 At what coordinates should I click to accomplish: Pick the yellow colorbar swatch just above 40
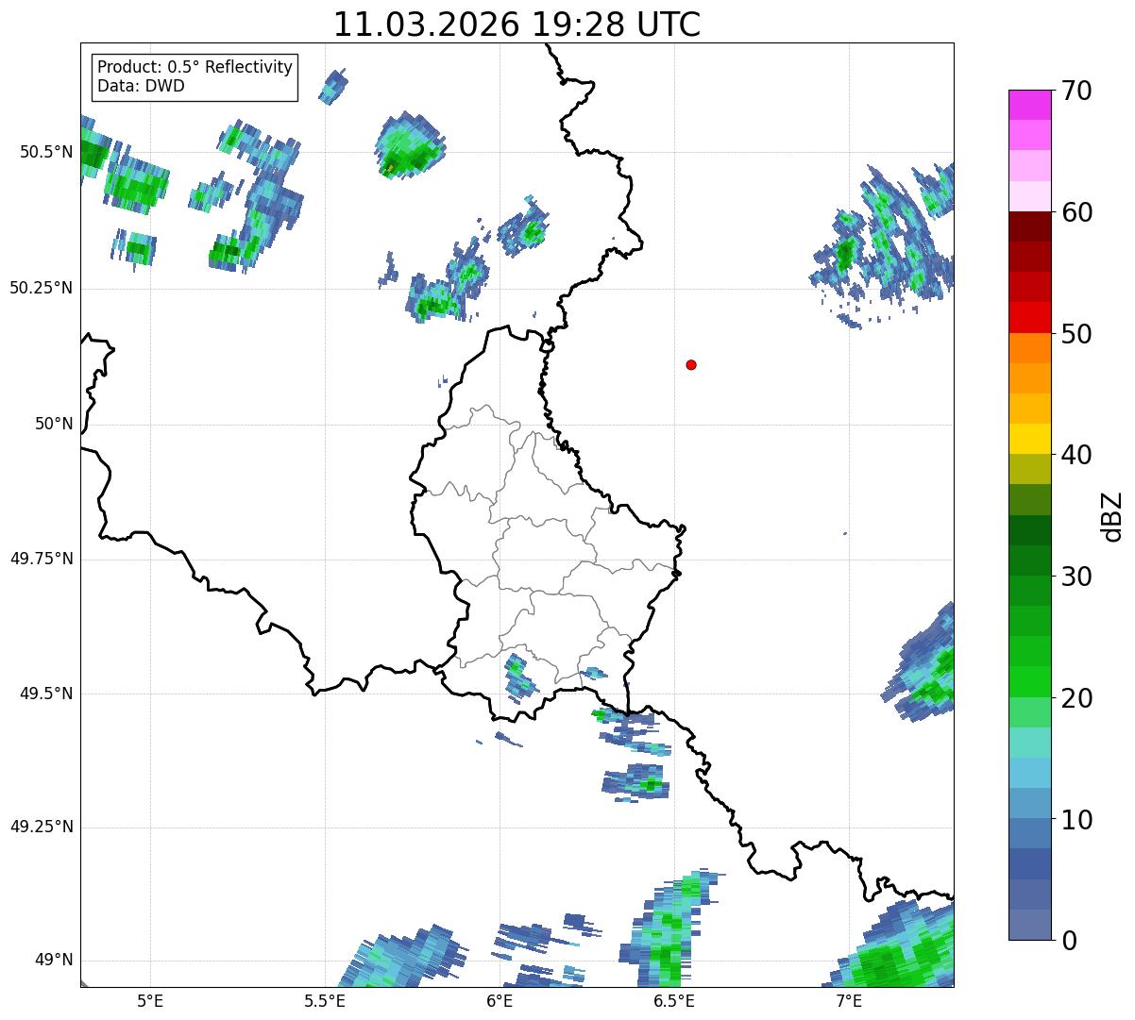1028,439
